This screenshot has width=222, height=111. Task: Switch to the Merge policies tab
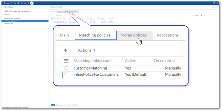point(73,11)
